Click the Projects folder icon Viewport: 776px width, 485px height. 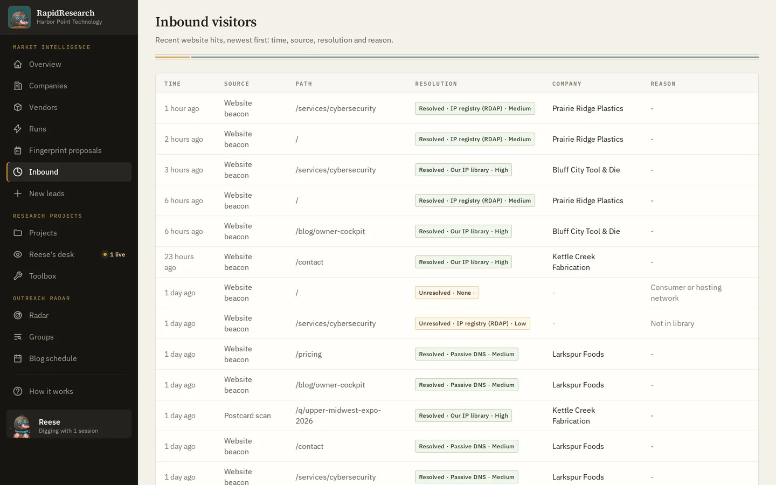click(x=18, y=233)
